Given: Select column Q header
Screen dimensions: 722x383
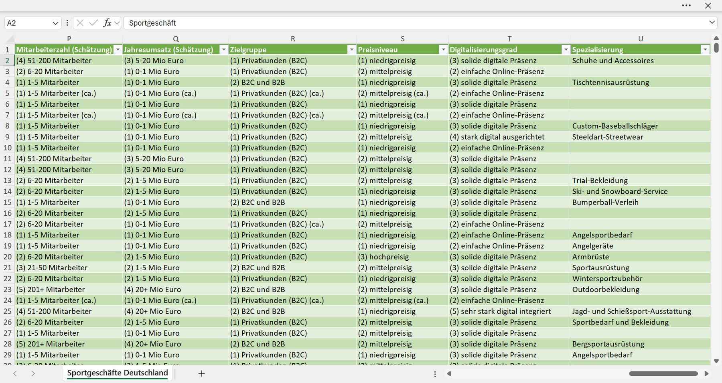Looking at the screenshot, I should coord(176,39).
